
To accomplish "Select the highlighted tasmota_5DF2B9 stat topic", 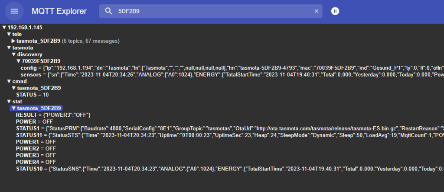I will (39, 108).
